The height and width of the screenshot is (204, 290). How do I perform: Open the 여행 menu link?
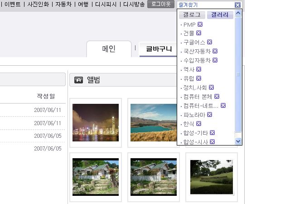point(83,4)
